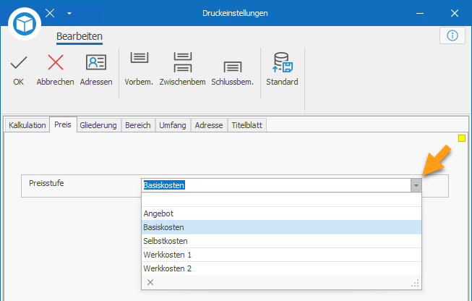The height and width of the screenshot is (301, 472).
Task: Expand the quick access toolbar arrow
Action: coord(69,13)
